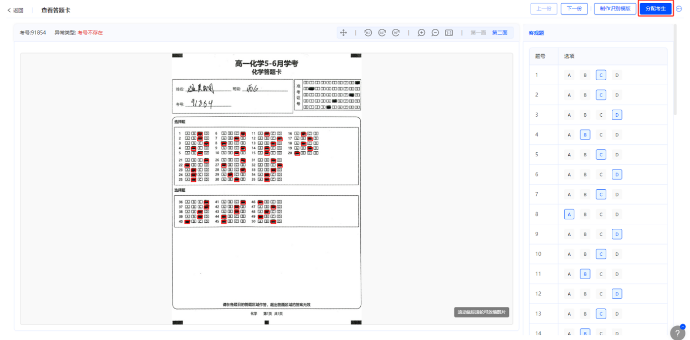Click the 考号:91854 label
Viewport: 690px width, 340px height.
pos(33,32)
